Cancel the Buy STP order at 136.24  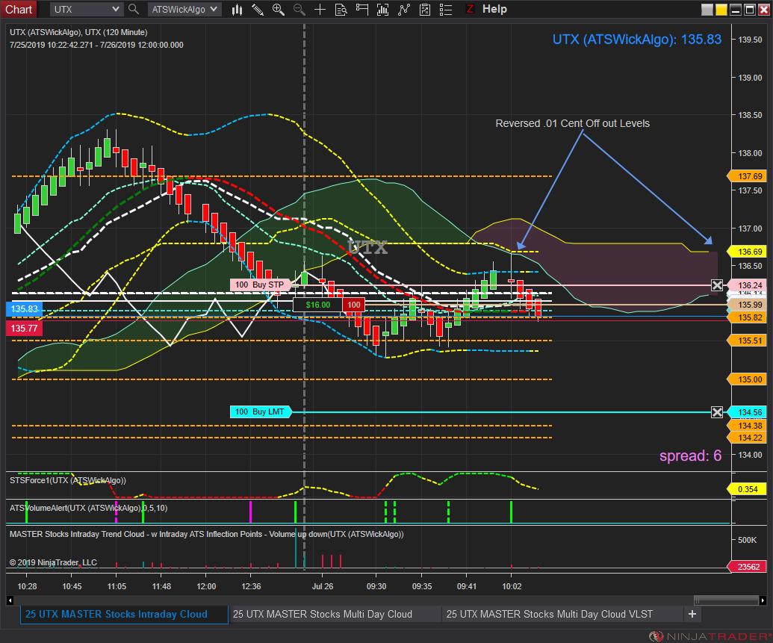(717, 285)
